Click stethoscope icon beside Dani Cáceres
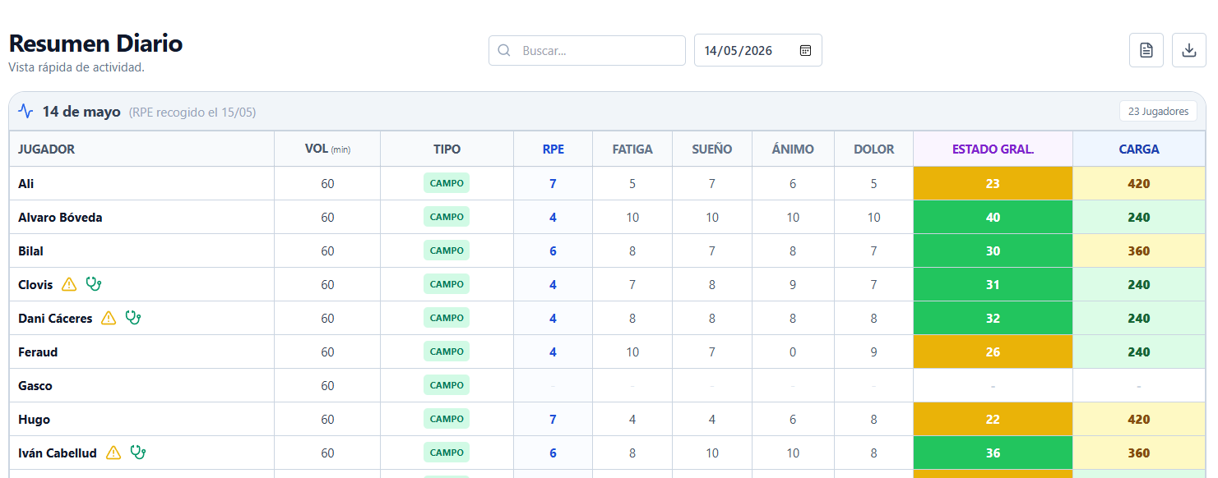The image size is (1218, 478). point(133,318)
